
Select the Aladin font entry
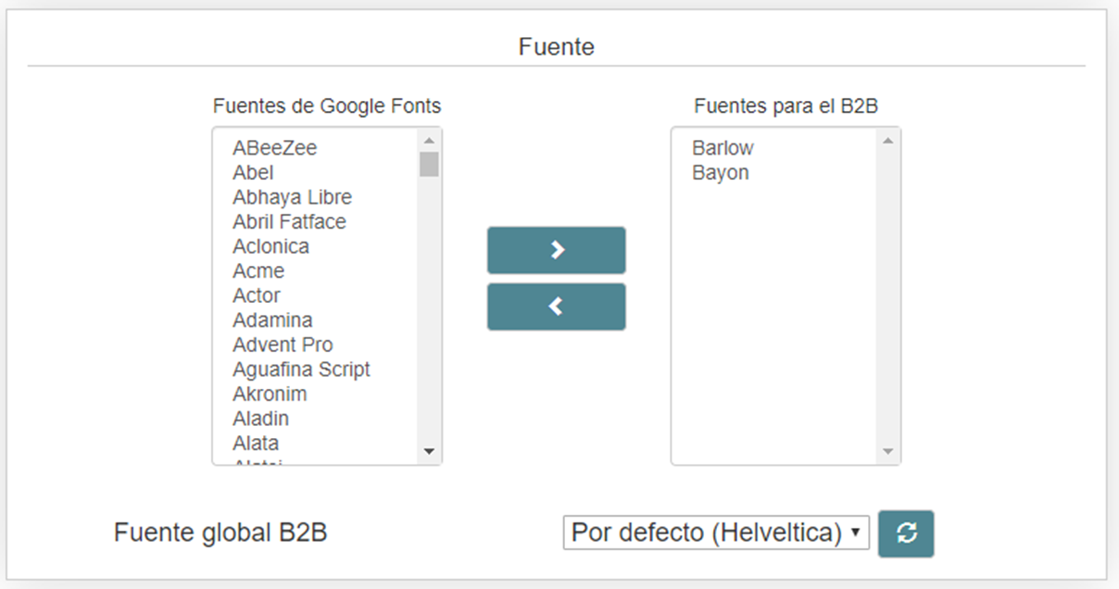click(260, 419)
